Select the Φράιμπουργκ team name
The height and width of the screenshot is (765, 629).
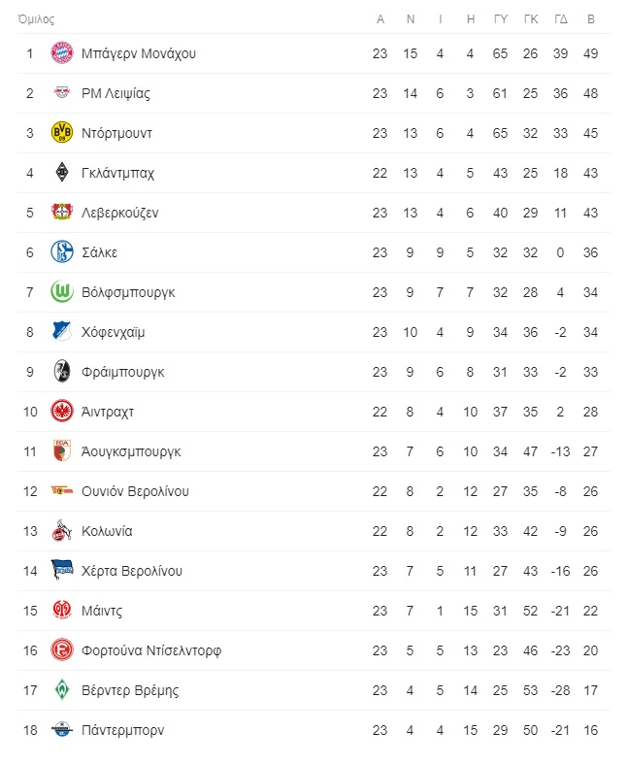click(123, 372)
